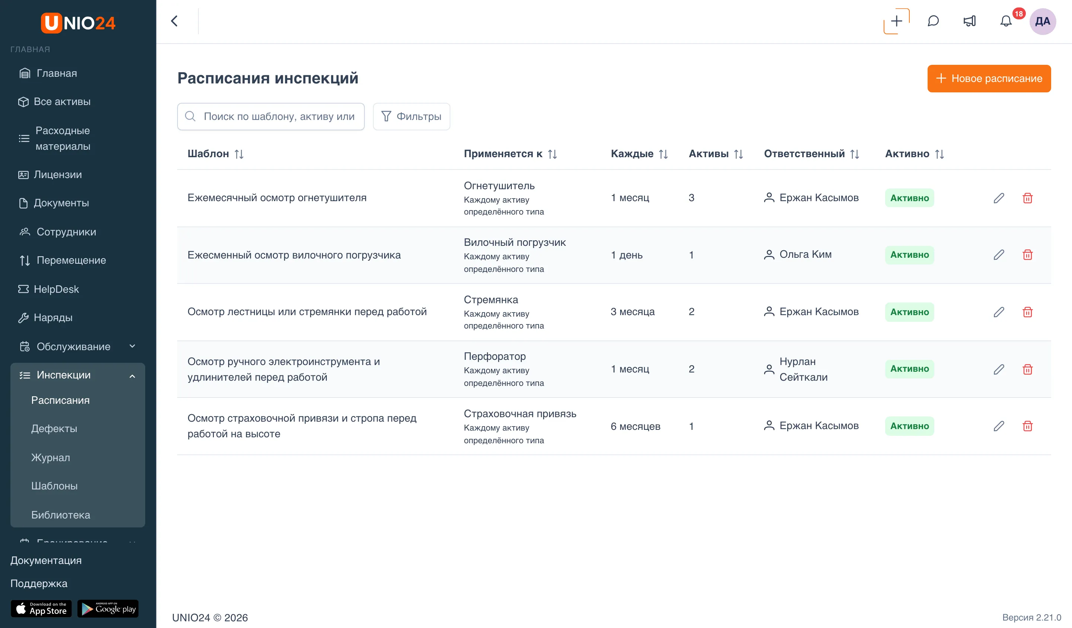Click the UNIO24 logo
This screenshot has height=628, width=1072.
(78, 23)
